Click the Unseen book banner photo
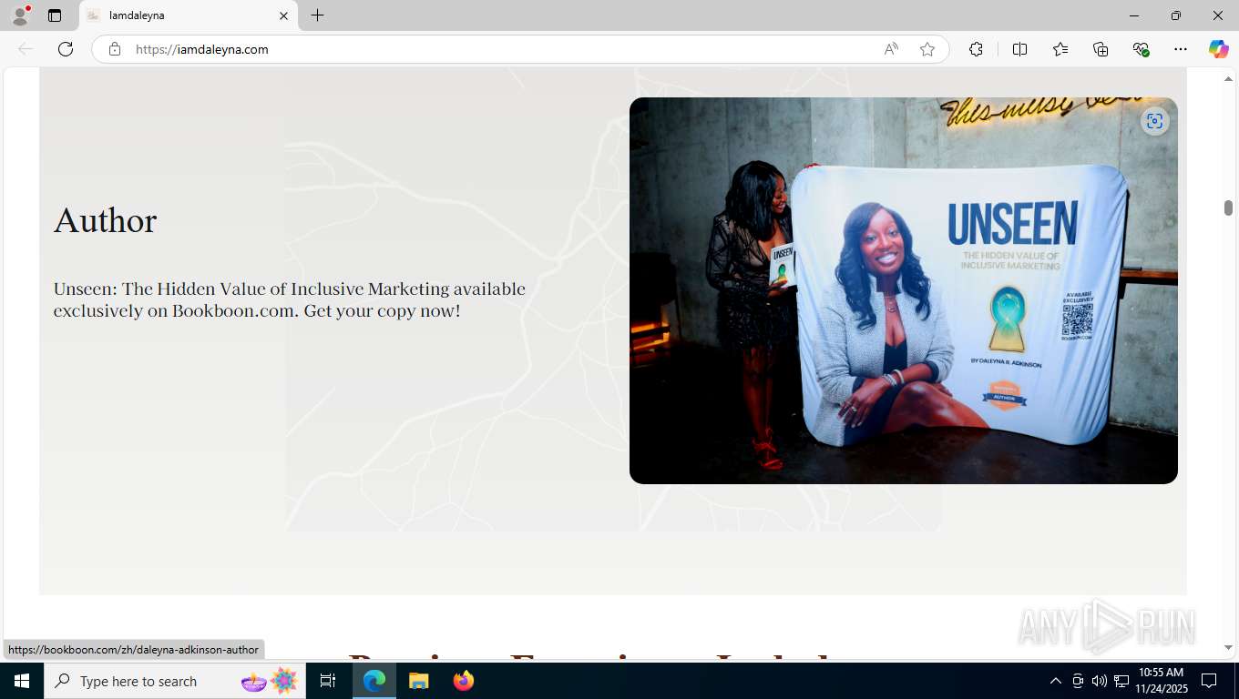 tap(904, 290)
